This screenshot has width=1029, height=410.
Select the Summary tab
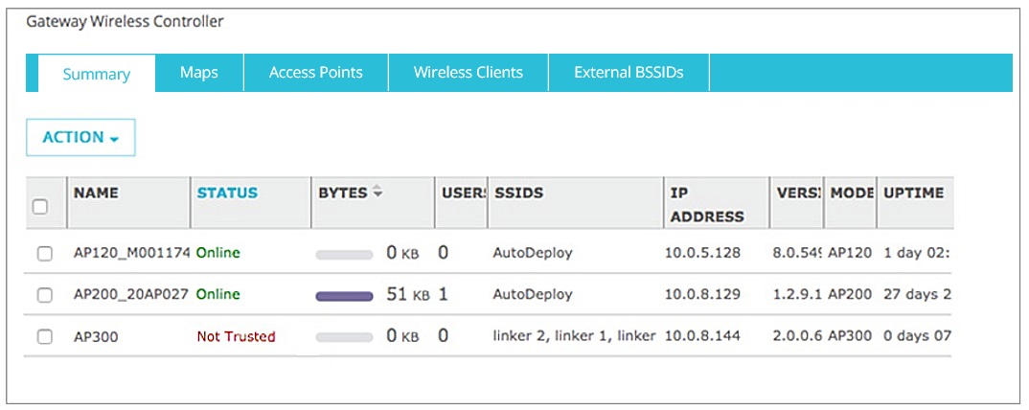[96, 74]
